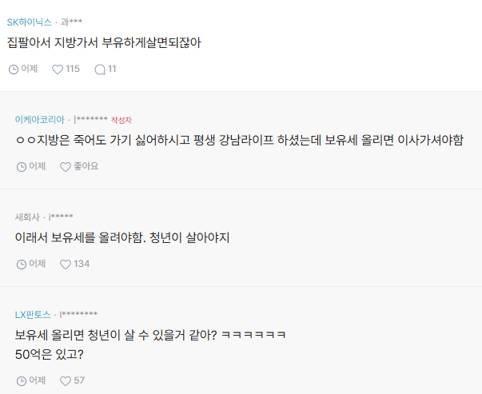Click the 115 like count
Image resolution: width=482 pixels, height=394 pixels.
pos(73,70)
